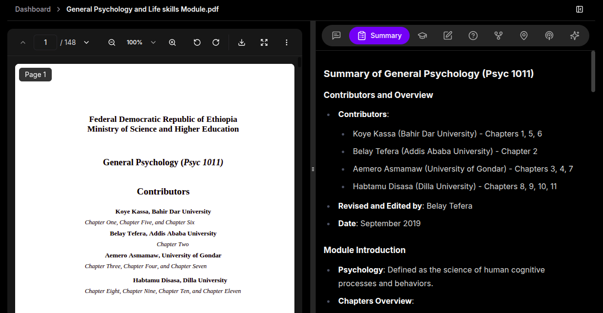The width and height of the screenshot is (603, 313).
Task: Click the page number input field
Action: [45, 42]
